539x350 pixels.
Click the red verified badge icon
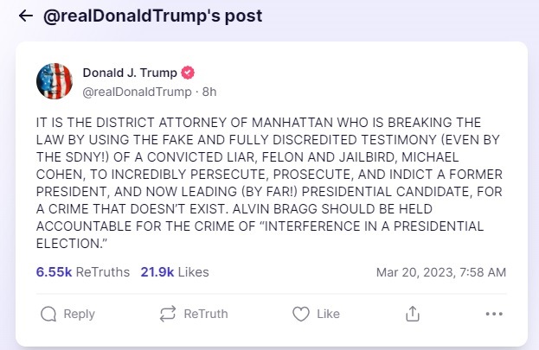[186, 72]
